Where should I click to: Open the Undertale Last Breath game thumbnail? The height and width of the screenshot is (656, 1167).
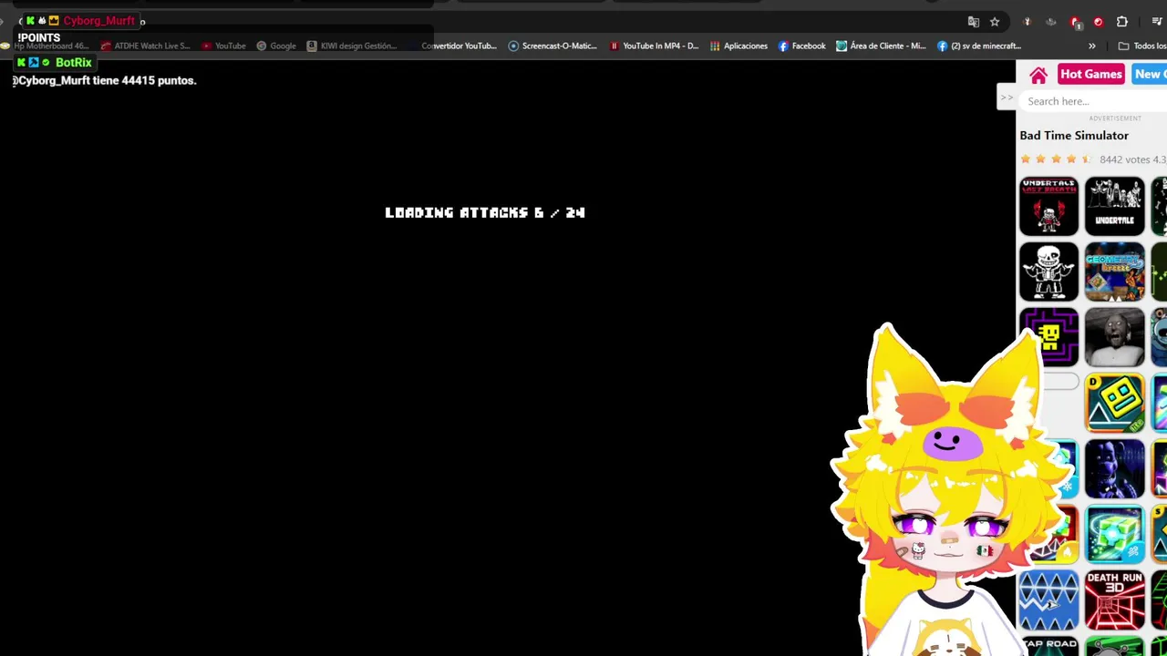pos(1048,206)
